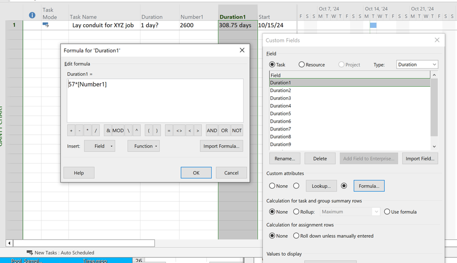This screenshot has height=263, width=457.
Task: Click the Import Field button
Action: [x=420, y=158]
